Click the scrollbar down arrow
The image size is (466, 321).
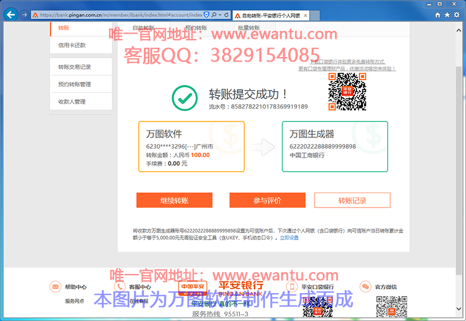(x=458, y=309)
